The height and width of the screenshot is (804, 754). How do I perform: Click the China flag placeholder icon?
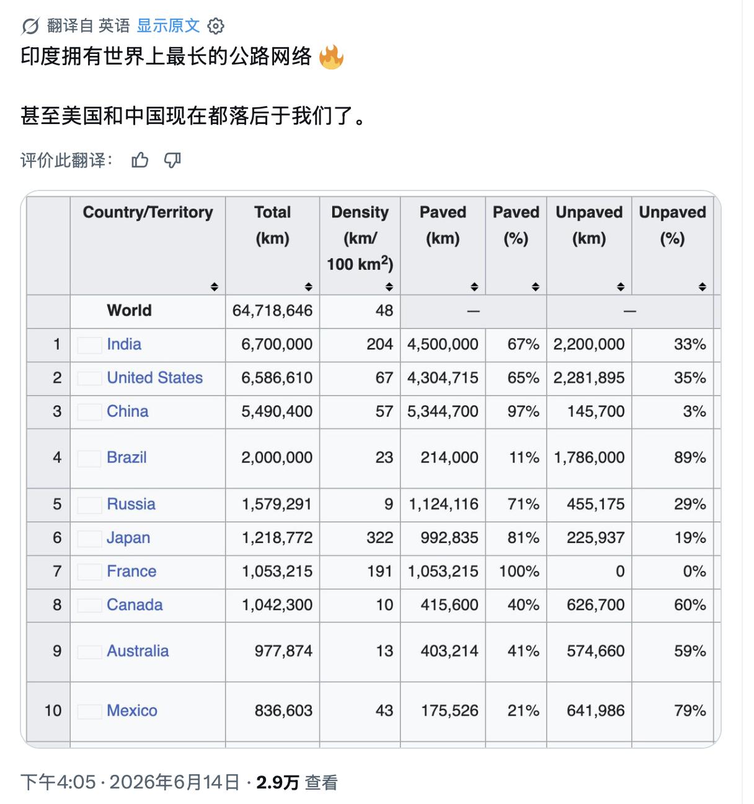89,411
